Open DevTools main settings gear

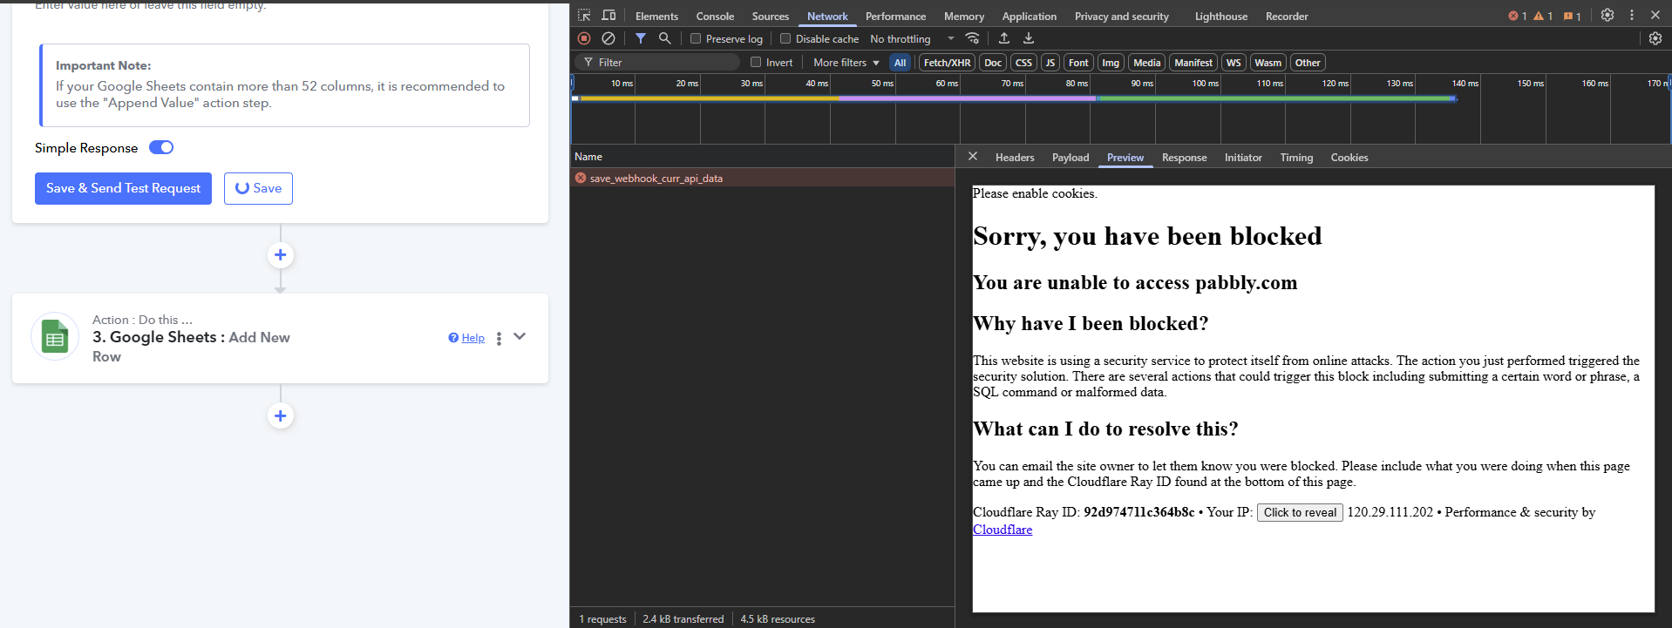1607,16
